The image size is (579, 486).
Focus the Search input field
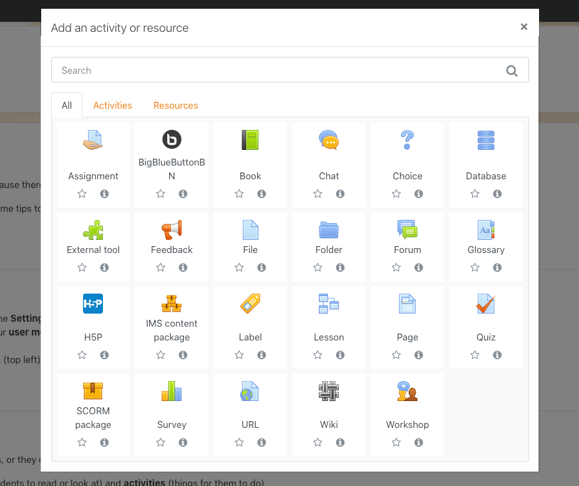coord(290,69)
